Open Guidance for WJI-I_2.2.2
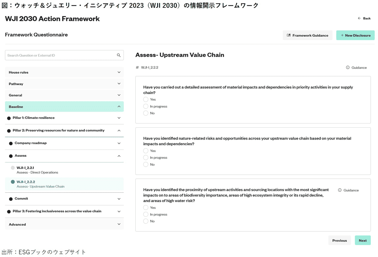378x257 pixels. coord(356,67)
